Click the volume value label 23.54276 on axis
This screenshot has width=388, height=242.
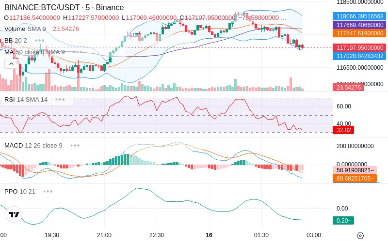[x=348, y=87]
